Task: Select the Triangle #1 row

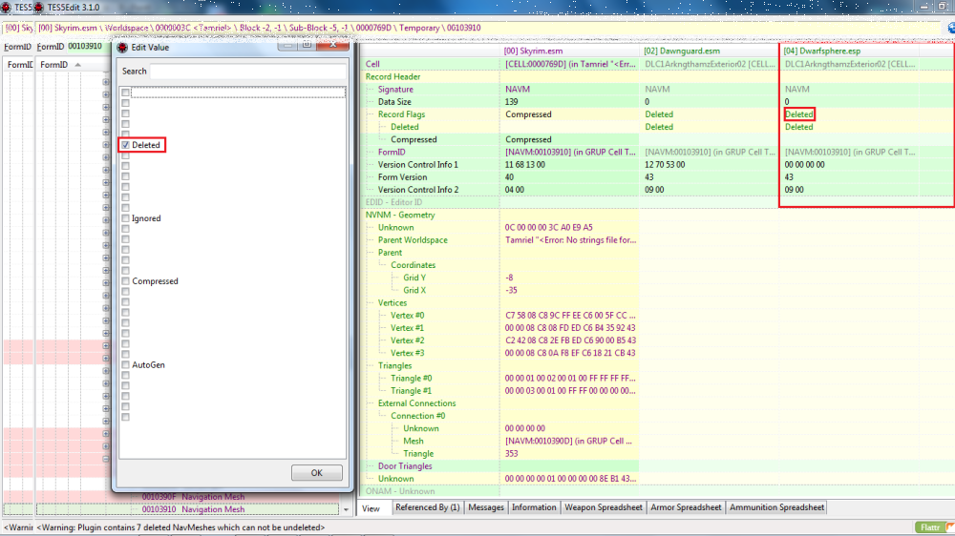Action: (411, 391)
